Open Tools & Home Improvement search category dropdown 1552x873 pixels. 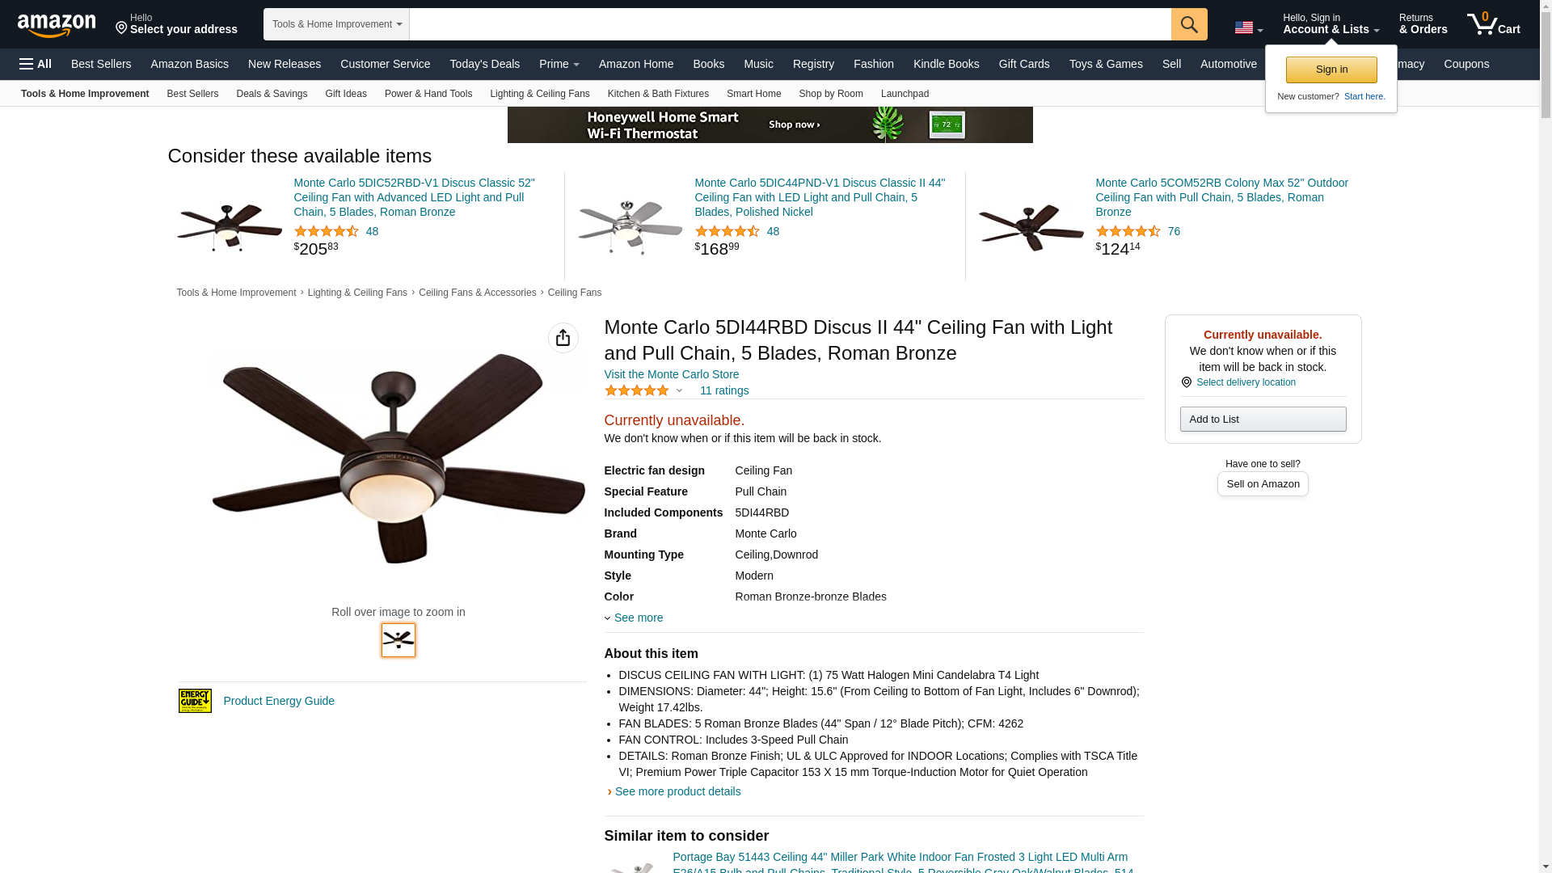click(x=336, y=24)
